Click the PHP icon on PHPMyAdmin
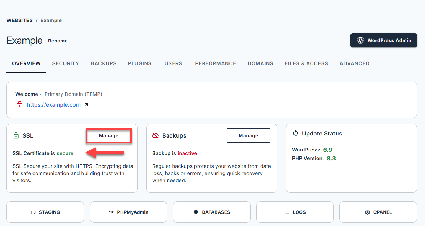Viewport: 425px width, 226px height. tap(111, 212)
